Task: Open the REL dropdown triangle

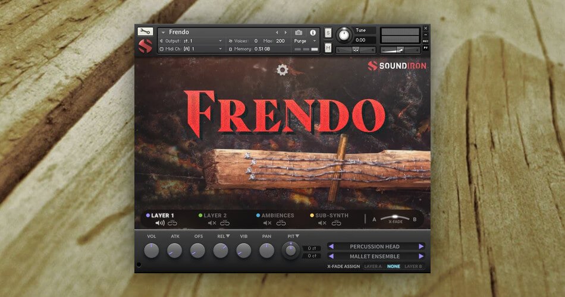Action: pyautogui.click(x=228, y=236)
